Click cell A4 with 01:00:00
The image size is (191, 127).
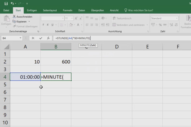[x=25, y=77]
